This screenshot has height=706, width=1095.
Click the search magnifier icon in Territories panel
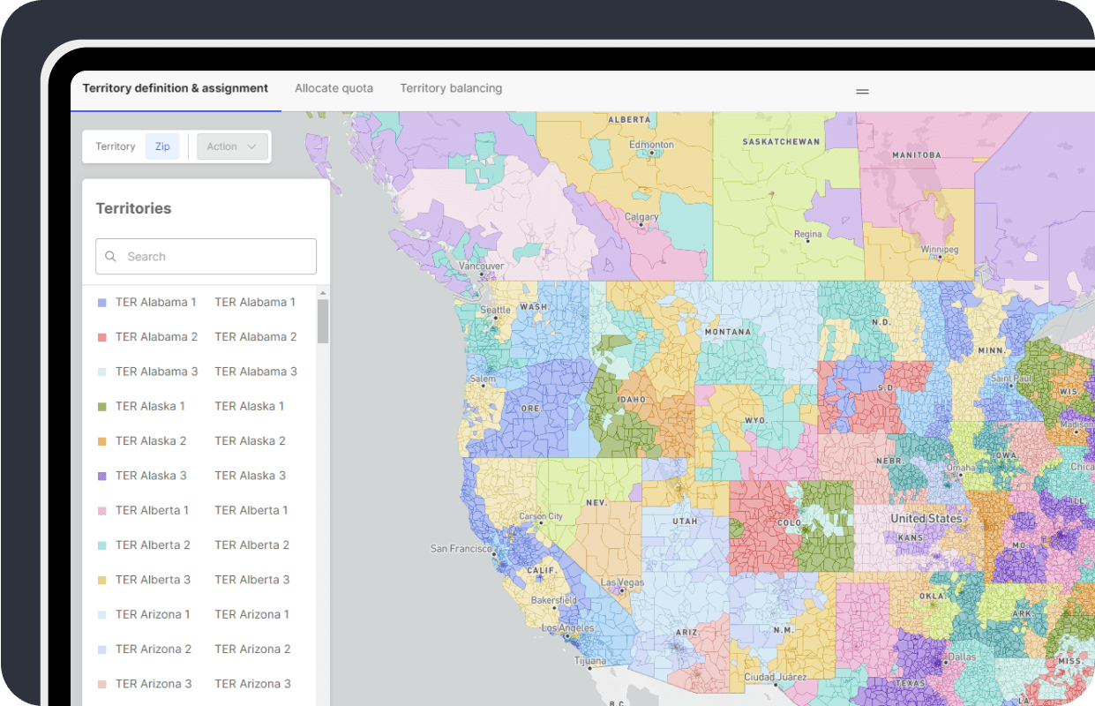tap(110, 256)
